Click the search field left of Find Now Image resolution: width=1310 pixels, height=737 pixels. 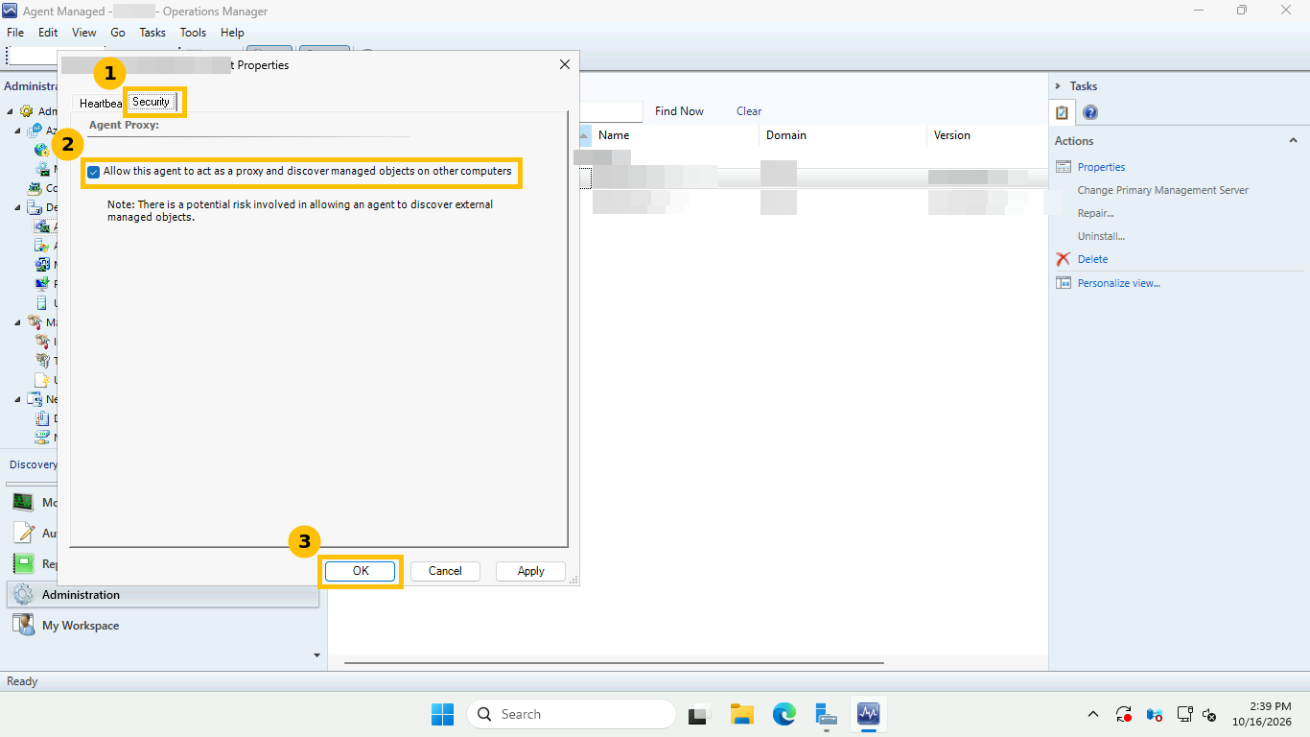point(611,111)
